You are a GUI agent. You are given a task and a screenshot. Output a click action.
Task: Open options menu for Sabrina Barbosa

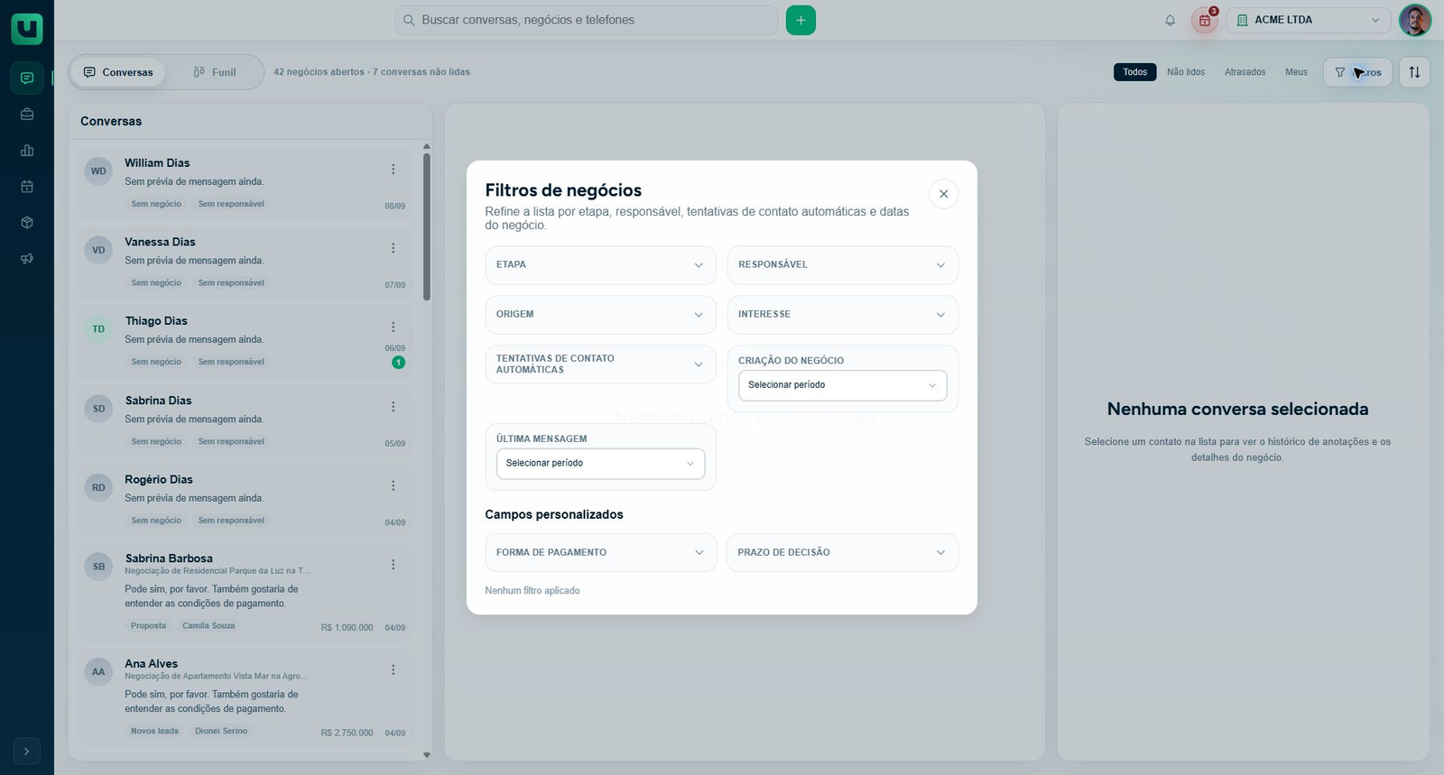(x=393, y=565)
